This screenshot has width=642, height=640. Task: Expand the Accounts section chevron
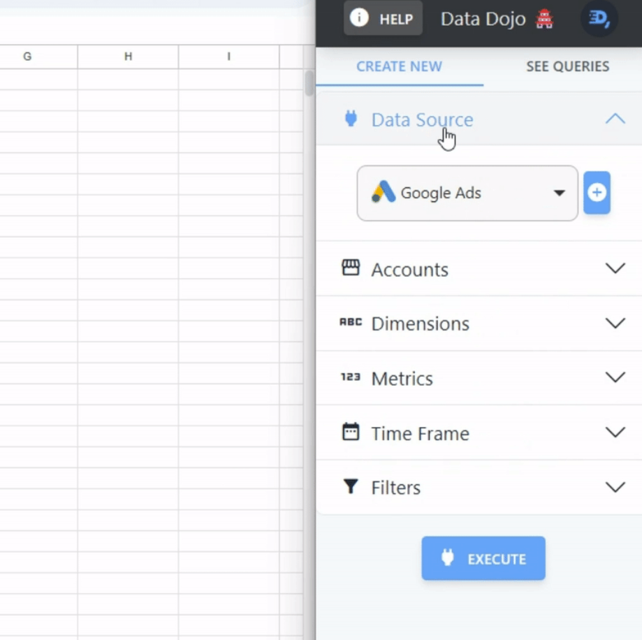pyautogui.click(x=615, y=268)
